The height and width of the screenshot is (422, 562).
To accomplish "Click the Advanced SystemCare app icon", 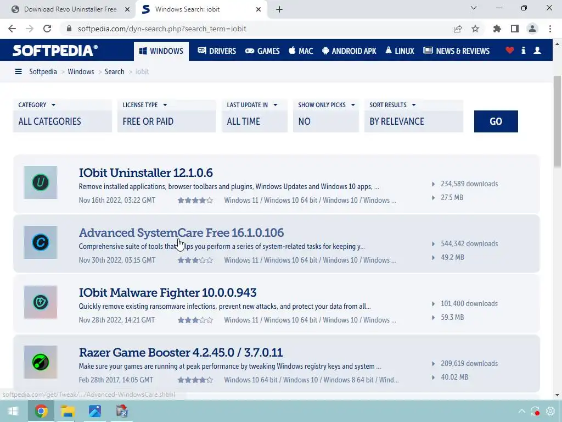I will pyautogui.click(x=41, y=242).
